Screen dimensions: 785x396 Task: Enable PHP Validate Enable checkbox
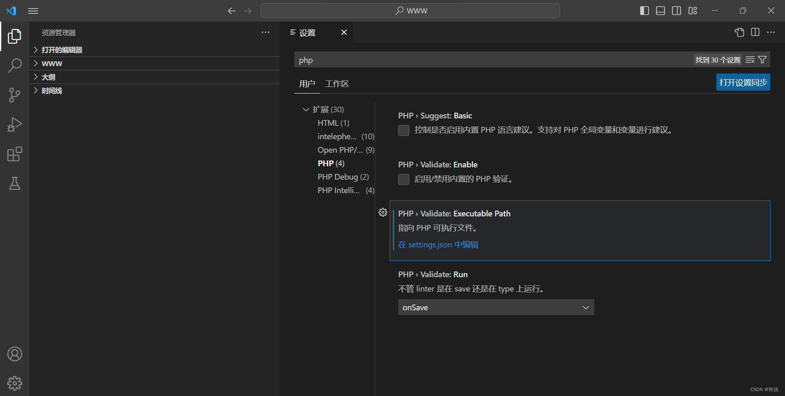pyautogui.click(x=404, y=179)
